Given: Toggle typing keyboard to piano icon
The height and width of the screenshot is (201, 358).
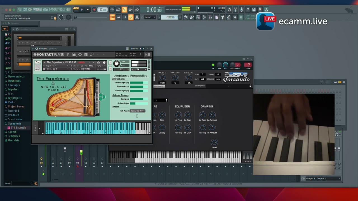Looking at the screenshot, I should 112,17.
